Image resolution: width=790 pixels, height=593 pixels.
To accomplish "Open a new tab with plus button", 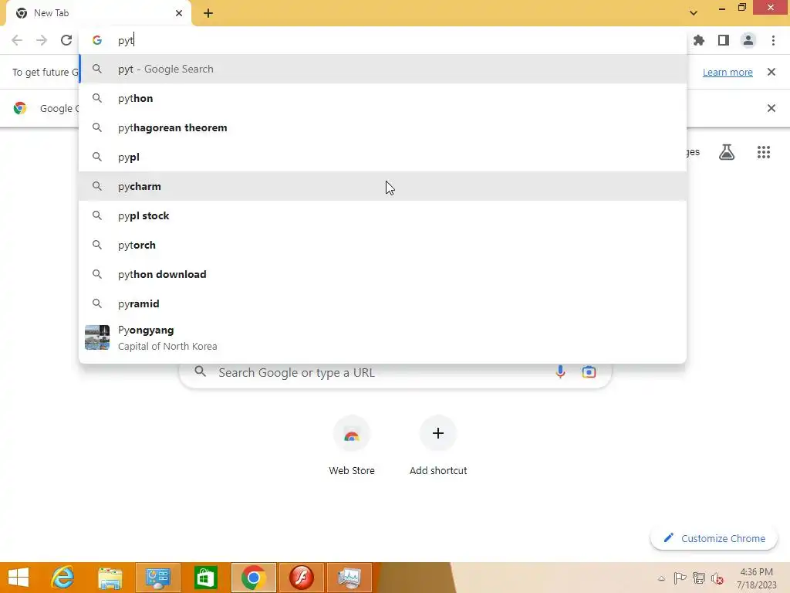I will [x=208, y=13].
